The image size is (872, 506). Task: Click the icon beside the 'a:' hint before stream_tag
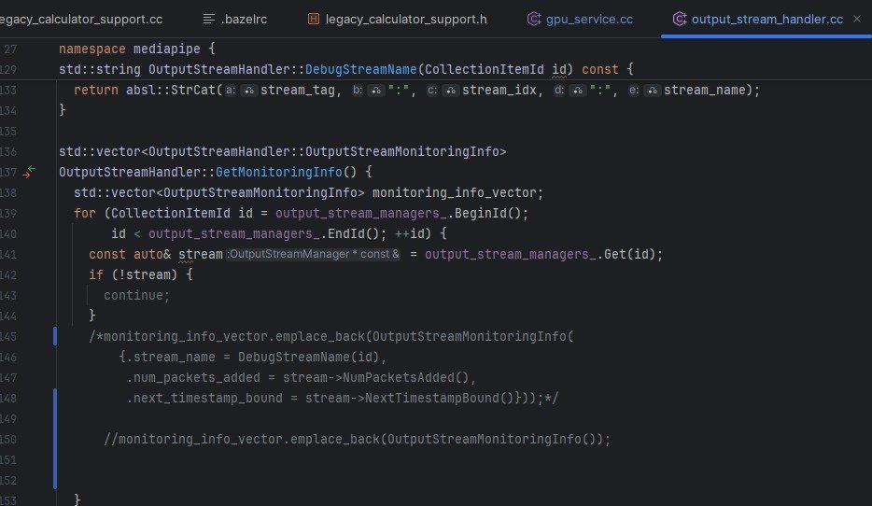[x=248, y=90]
